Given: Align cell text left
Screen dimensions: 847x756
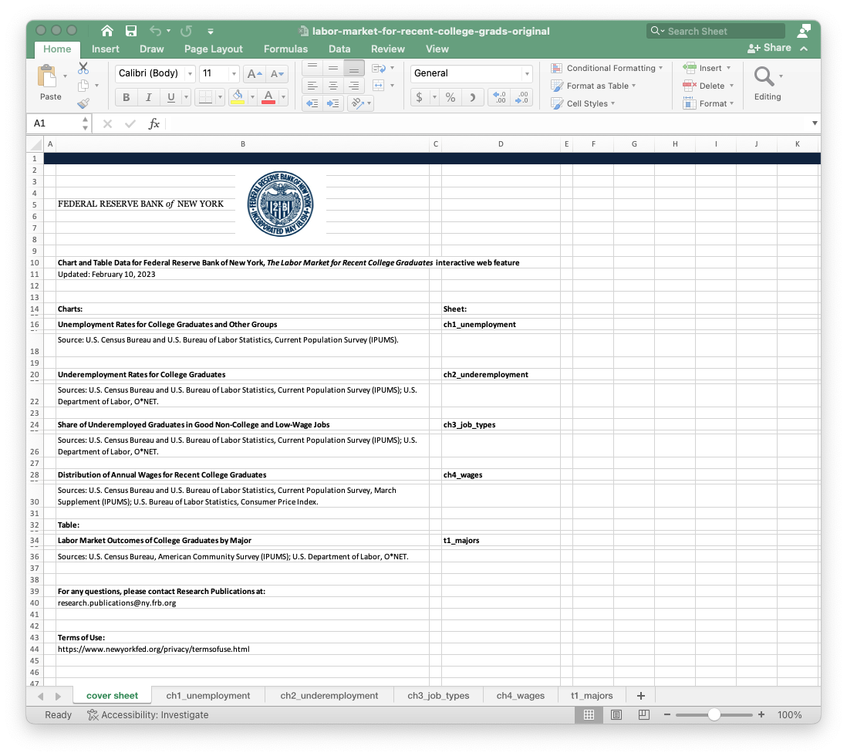Looking at the screenshot, I should tap(312, 86).
